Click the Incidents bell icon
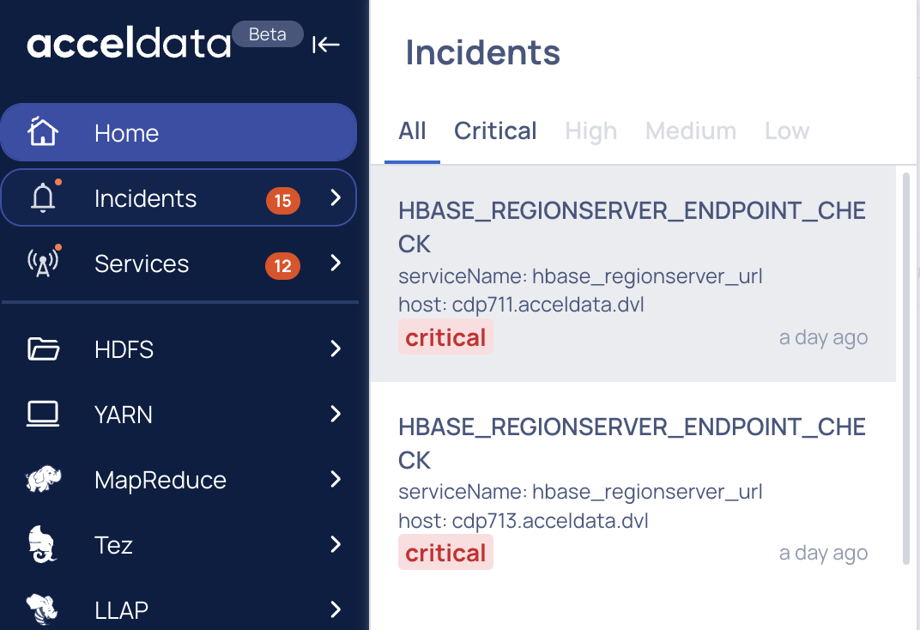This screenshot has height=630, width=920. tap(43, 197)
